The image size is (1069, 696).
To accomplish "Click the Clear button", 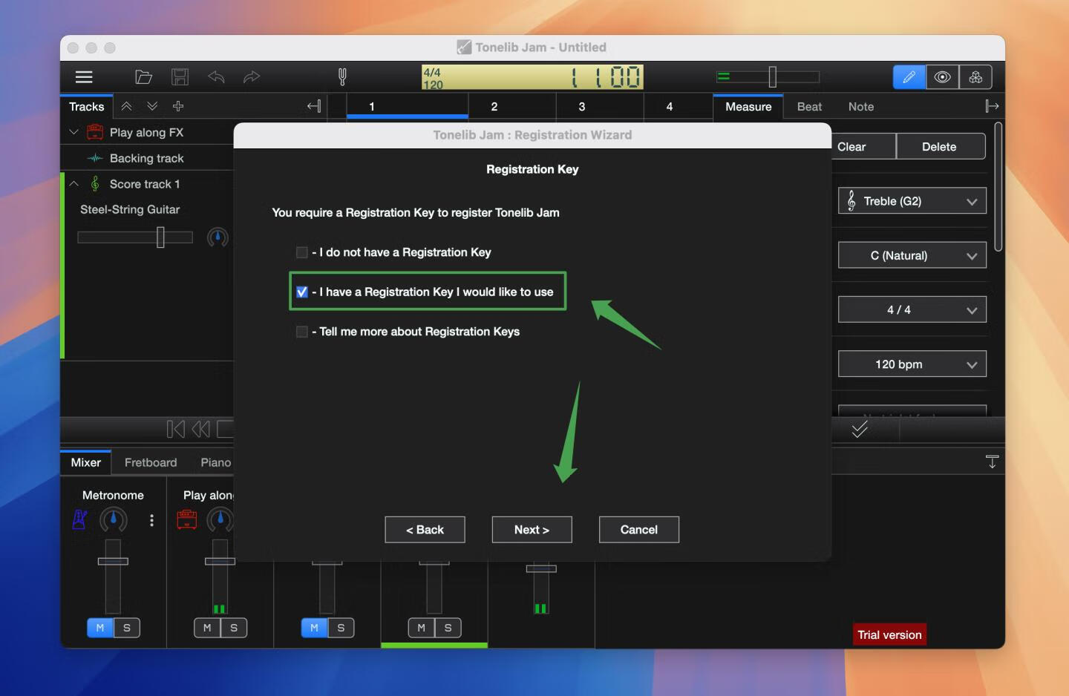I will click(863, 147).
